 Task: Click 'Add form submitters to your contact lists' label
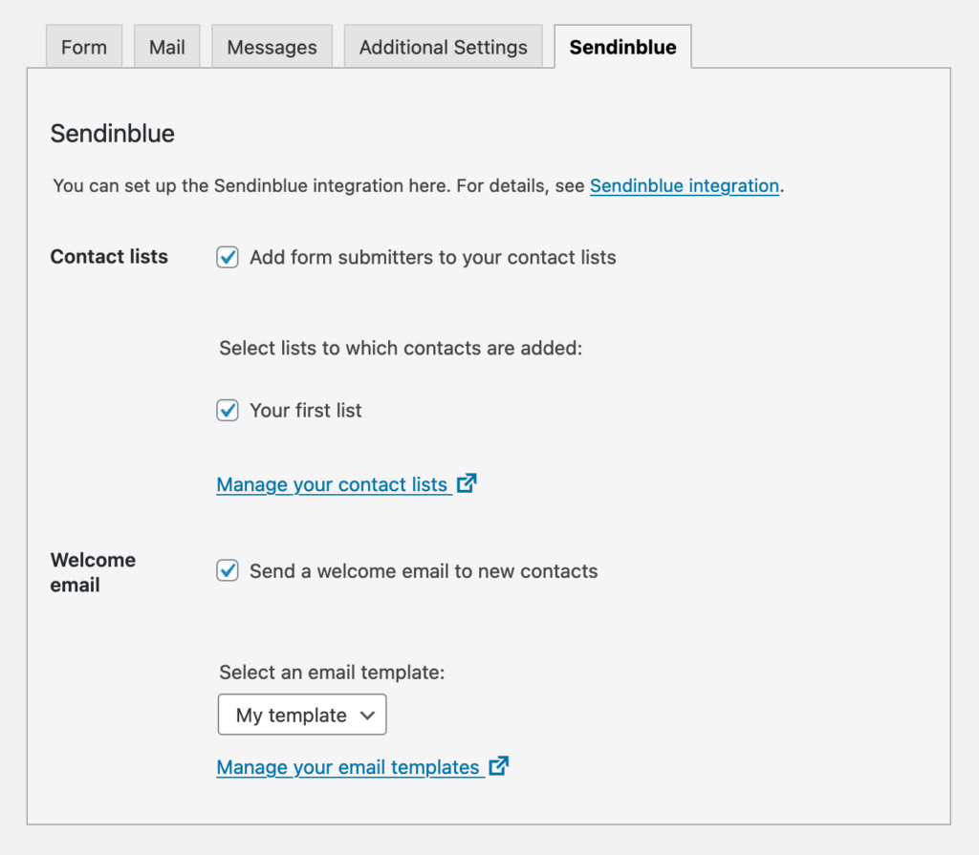coord(433,257)
